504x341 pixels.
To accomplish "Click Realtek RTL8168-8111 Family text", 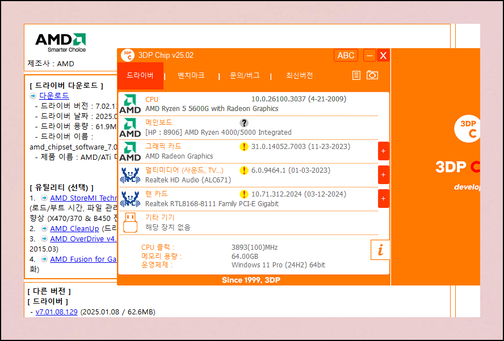I will tap(212, 204).
